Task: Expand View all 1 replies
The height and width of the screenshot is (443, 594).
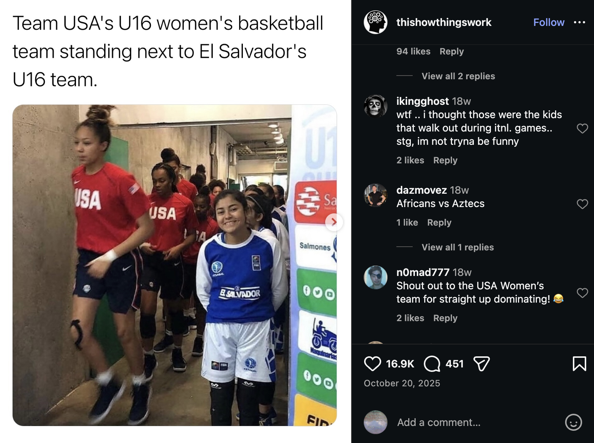Action: click(458, 247)
